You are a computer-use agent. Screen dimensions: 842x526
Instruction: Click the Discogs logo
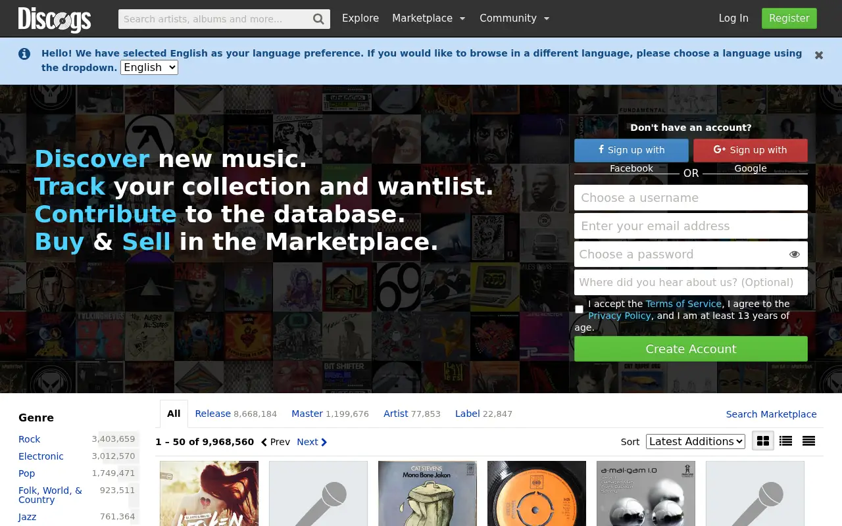click(x=55, y=19)
